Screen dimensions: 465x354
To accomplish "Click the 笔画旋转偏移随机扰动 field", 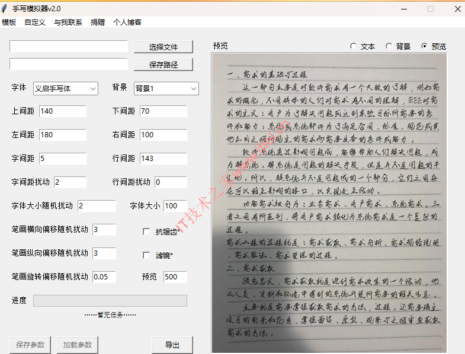I will pyautogui.click(x=104, y=277).
